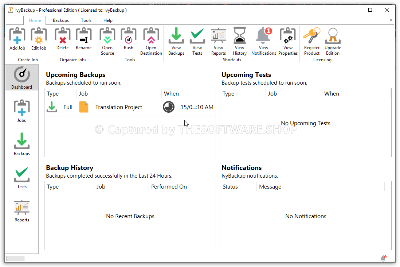Open the Tools ribbon tab
This screenshot has width=400, height=267.
(x=86, y=20)
